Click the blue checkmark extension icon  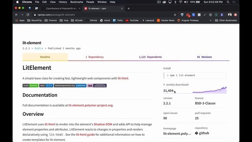tap(193, 15)
